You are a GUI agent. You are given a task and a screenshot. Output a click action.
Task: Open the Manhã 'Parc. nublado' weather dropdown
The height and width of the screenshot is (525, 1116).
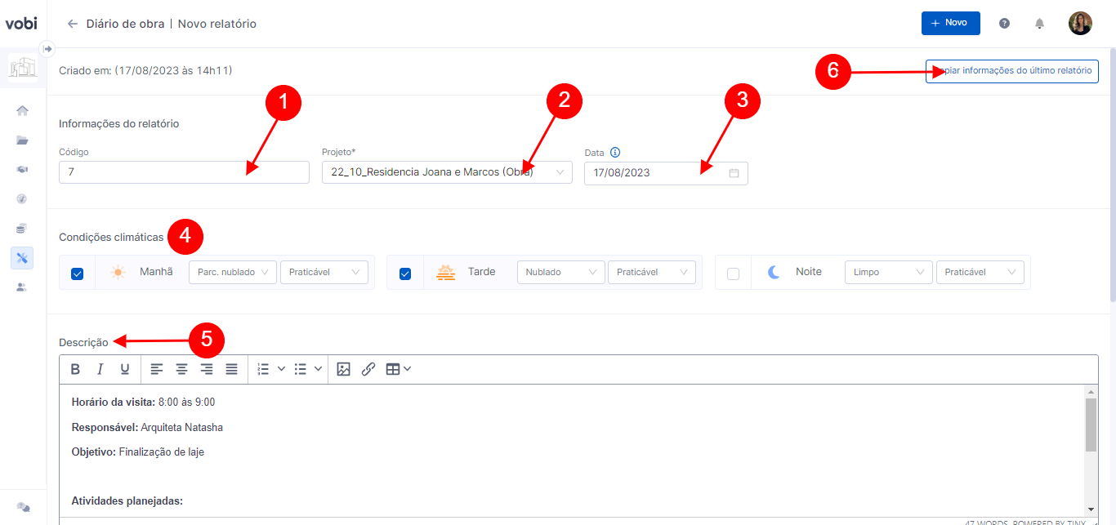pos(233,272)
